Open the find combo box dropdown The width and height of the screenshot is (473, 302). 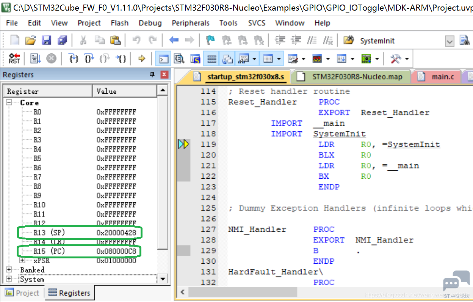tap(450, 41)
